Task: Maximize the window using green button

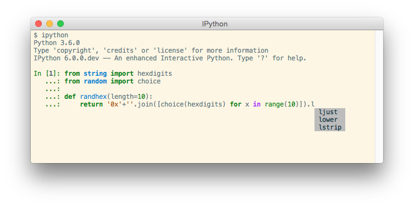Action: coord(60,24)
